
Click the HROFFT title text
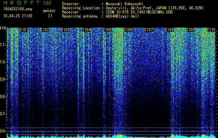pyautogui.click(x=21, y=3)
